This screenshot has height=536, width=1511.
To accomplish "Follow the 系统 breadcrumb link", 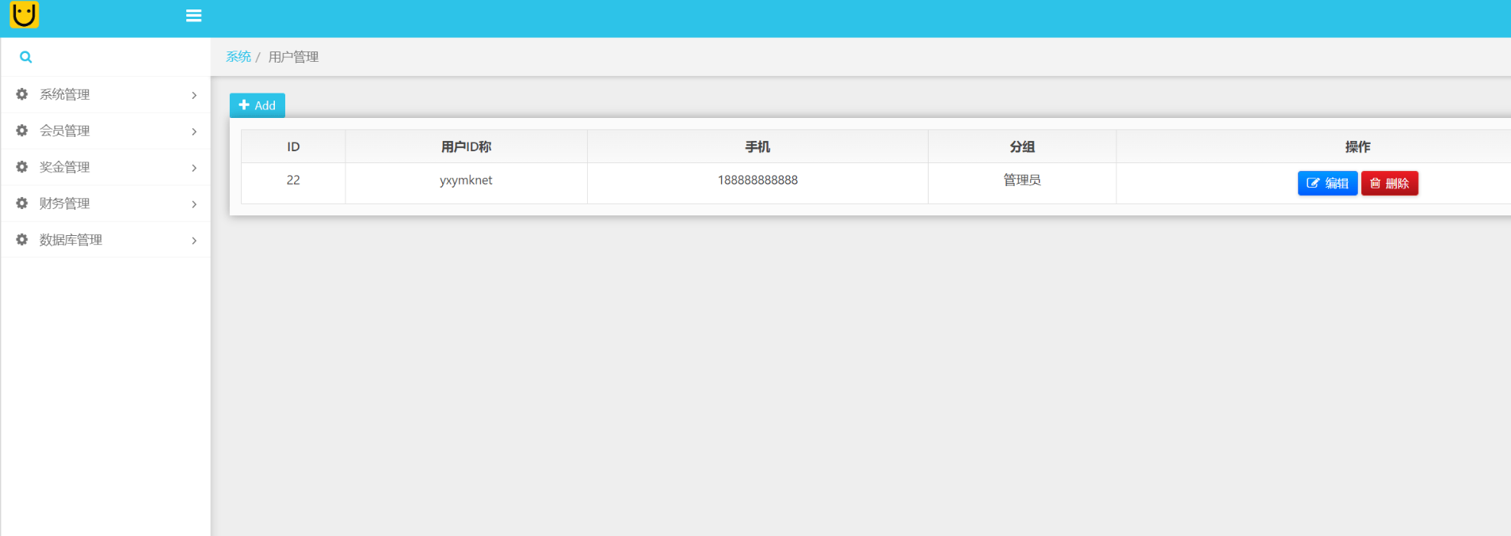I will [x=238, y=57].
